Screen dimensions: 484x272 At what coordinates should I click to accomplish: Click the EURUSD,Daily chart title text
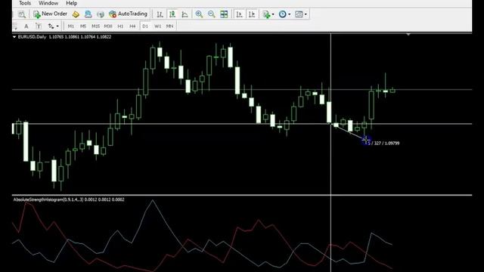pyautogui.click(x=32, y=37)
